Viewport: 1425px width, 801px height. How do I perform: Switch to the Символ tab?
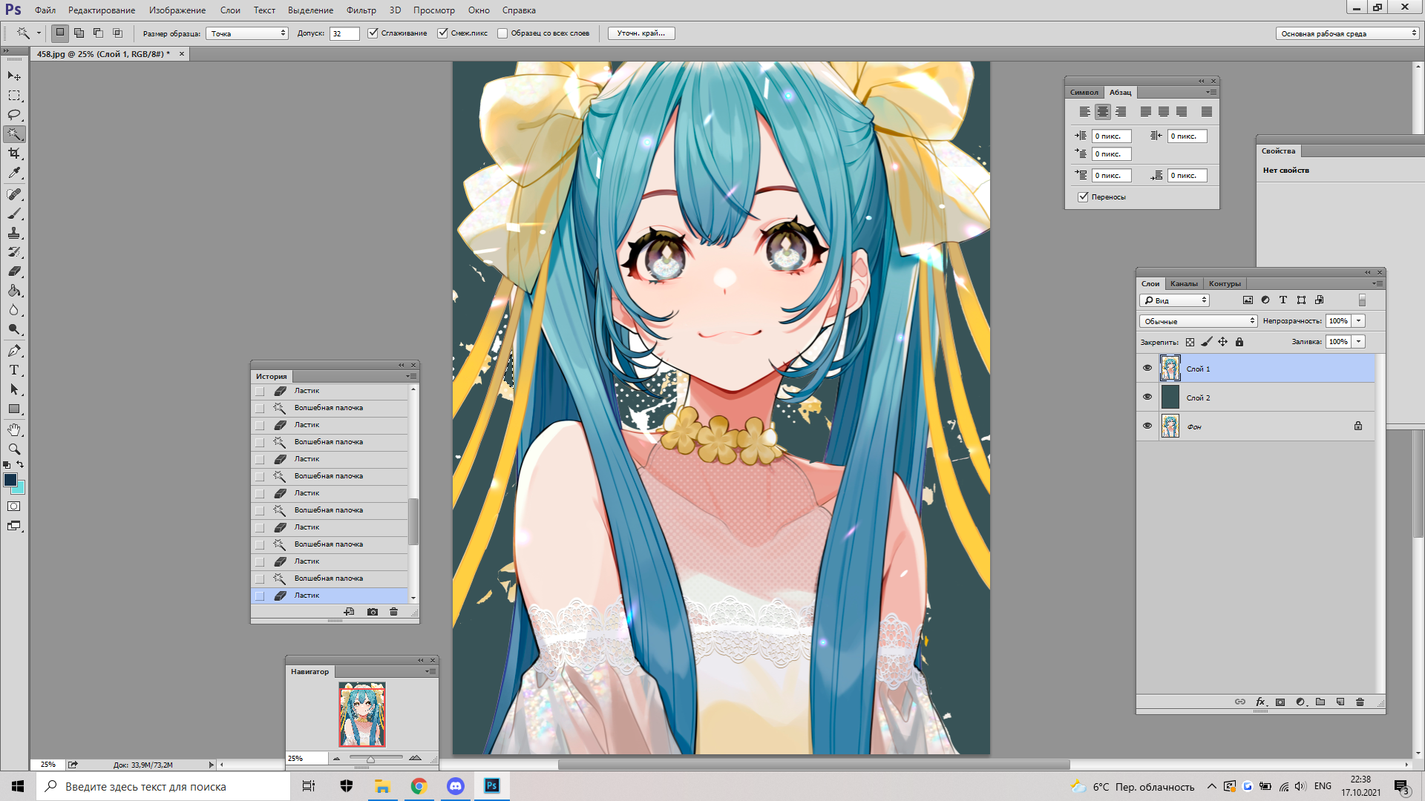[1084, 93]
